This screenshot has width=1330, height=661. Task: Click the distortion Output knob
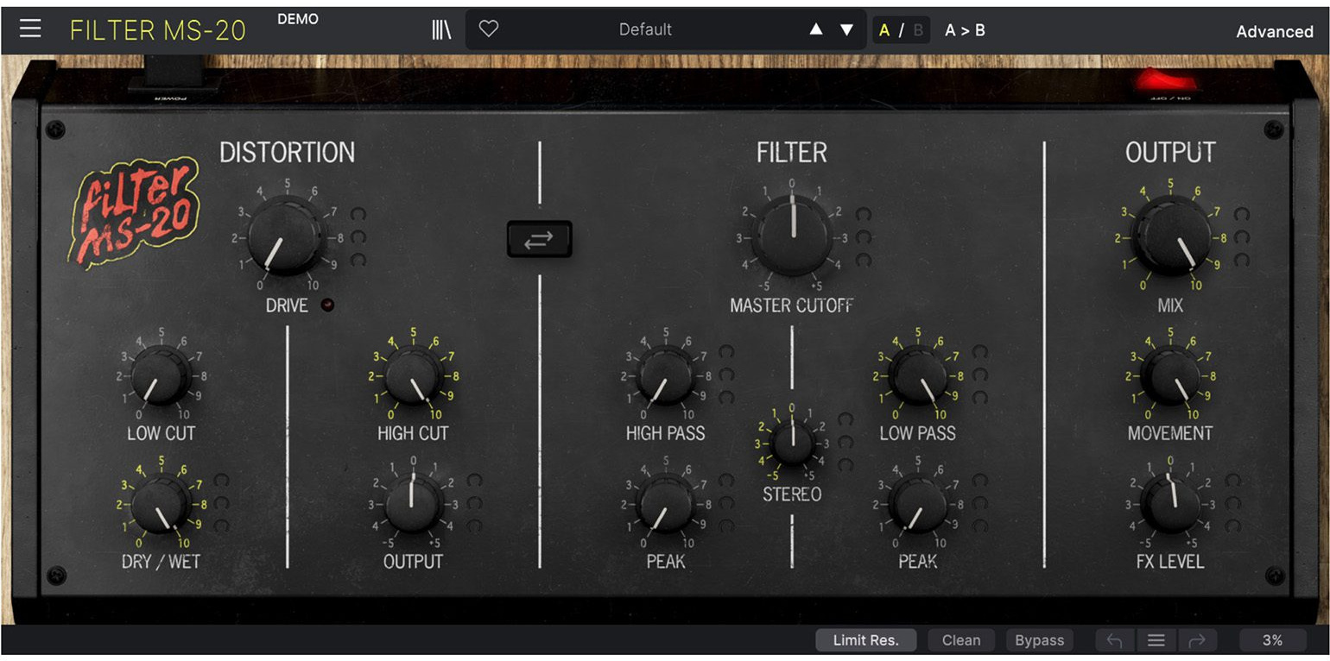click(x=413, y=504)
